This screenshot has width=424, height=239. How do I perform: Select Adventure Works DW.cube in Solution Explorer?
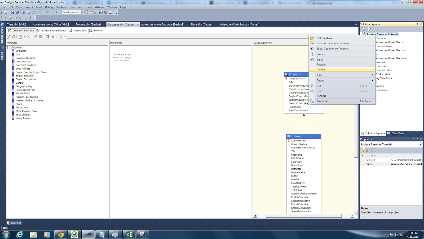coord(391,58)
